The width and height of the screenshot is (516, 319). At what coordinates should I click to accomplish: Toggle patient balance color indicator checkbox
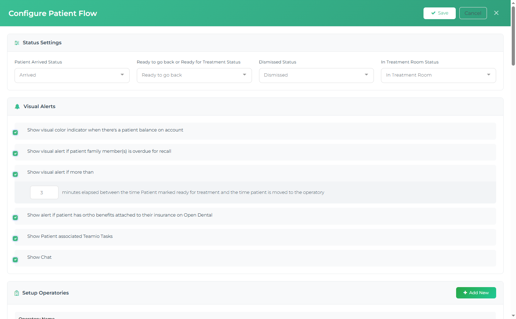pyautogui.click(x=15, y=133)
